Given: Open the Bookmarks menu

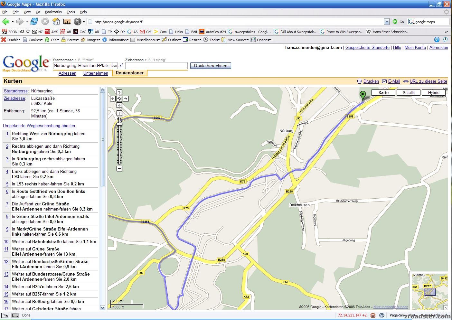Looking at the screenshot, I should [53, 12].
